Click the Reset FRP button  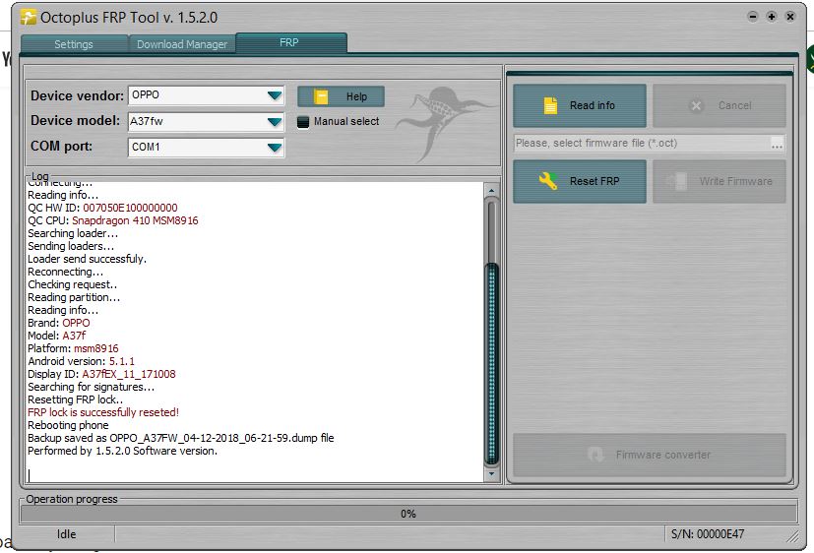580,181
